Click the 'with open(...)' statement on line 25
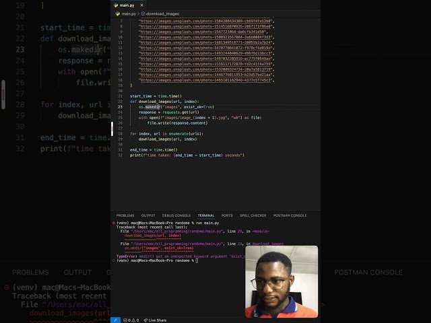The height and width of the screenshot is (323, 431). point(200,118)
